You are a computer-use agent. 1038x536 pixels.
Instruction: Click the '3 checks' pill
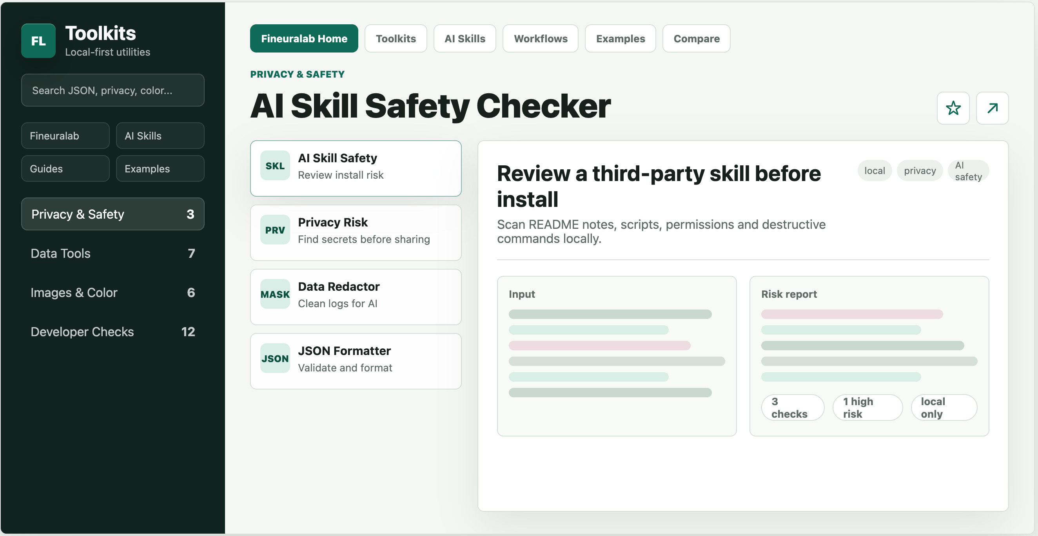pos(793,407)
